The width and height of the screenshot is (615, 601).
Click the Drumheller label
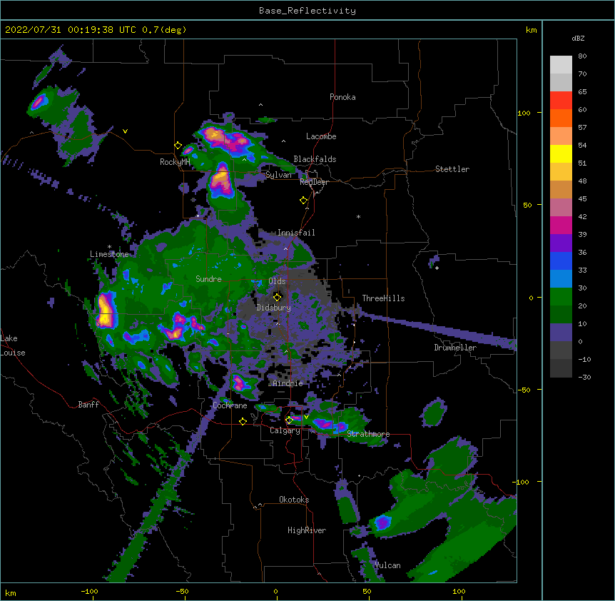click(x=455, y=348)
